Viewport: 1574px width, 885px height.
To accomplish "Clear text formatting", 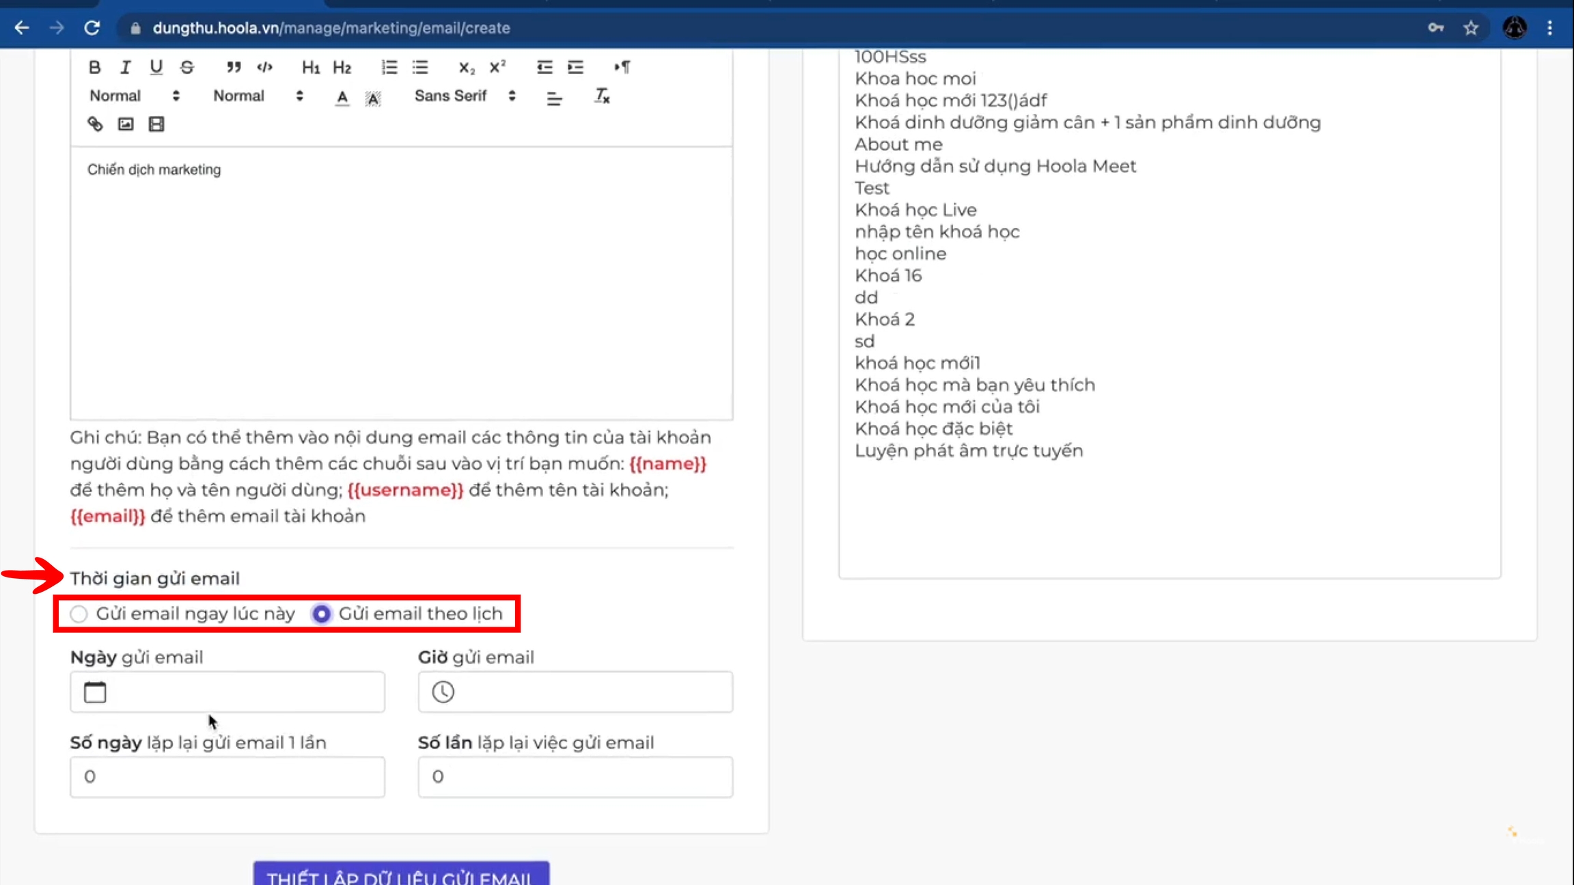I will (x=601, y=96).
